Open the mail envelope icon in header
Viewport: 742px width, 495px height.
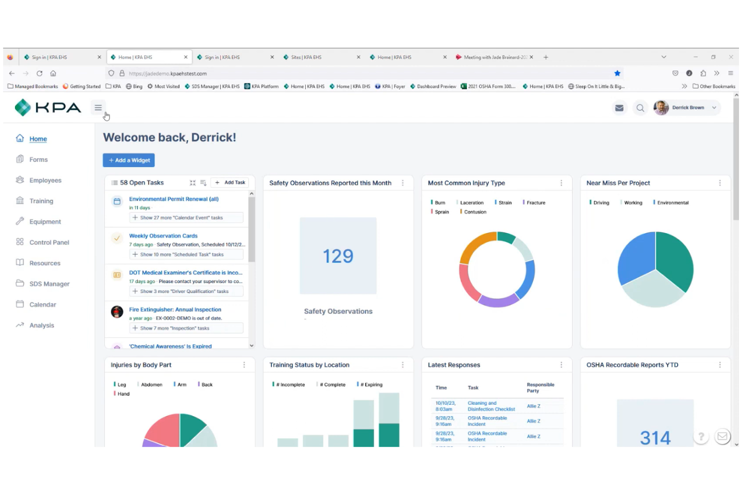coord(619,108)
